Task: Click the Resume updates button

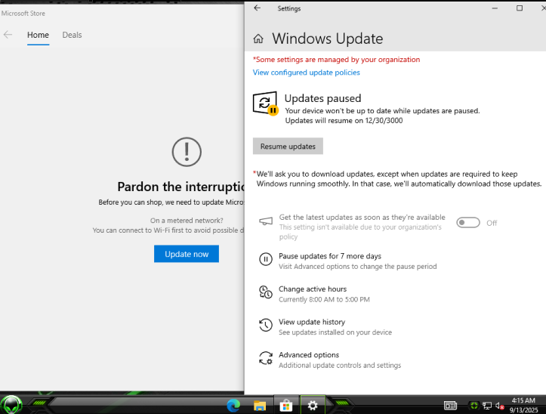Action: (x=288, y=147)
